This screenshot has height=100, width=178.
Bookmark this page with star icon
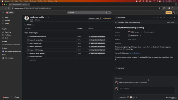159,8
